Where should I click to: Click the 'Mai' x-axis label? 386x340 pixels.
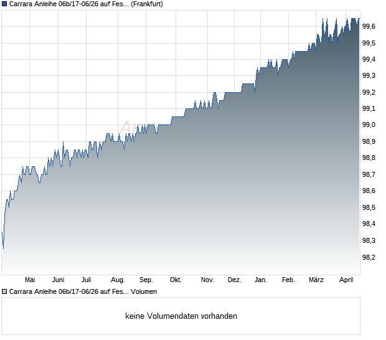tap(30, 280)
